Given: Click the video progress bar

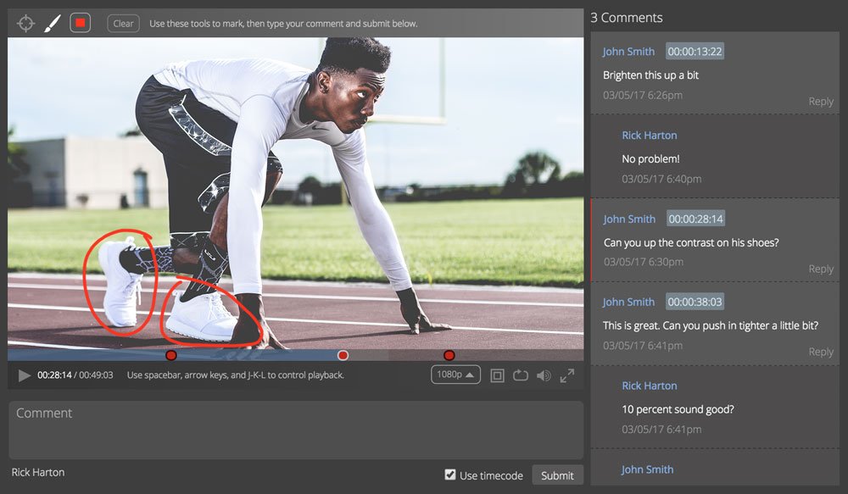Looking at the screenshot, I should tap(295, 355).
